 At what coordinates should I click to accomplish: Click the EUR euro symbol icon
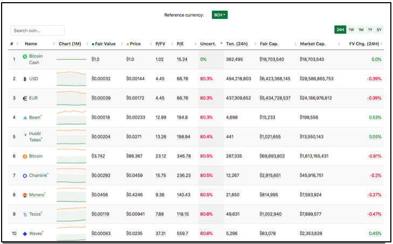point(25,99)
